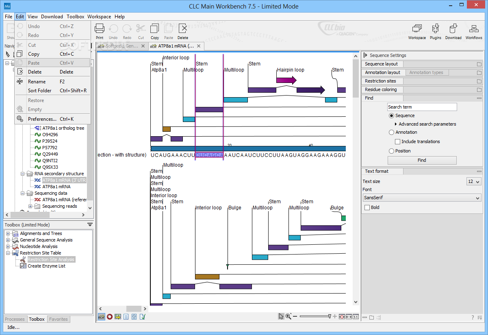488x335 pixels.
Task: Select the Sequence radio button
Action: 392,115
